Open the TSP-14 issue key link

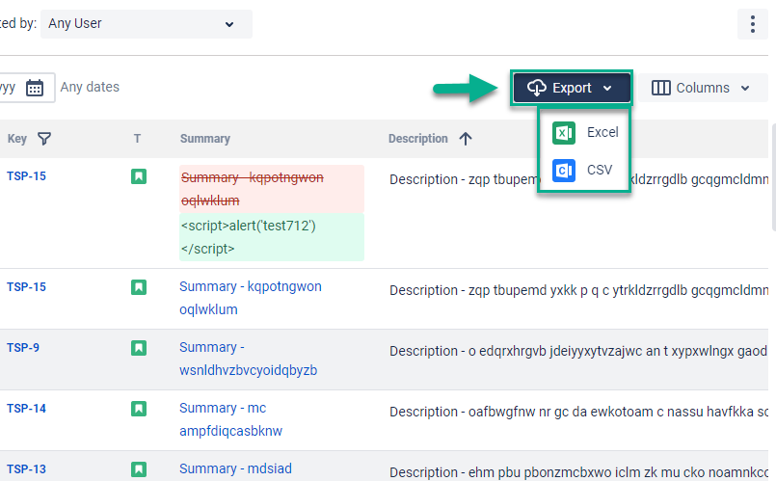coord(26,409)
